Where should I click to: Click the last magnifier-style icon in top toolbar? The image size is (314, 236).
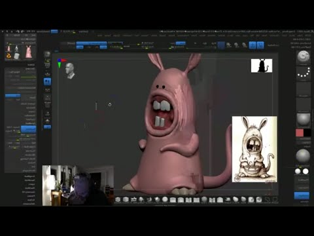click(x=245, y=45)
